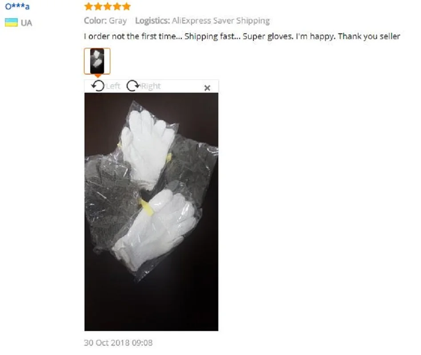Click the "Left" rotate label

point(113,86)
